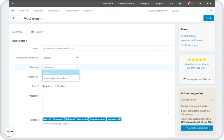Go back using the arrow button
The width and height of the screenshot is (224, 140).
14,18
